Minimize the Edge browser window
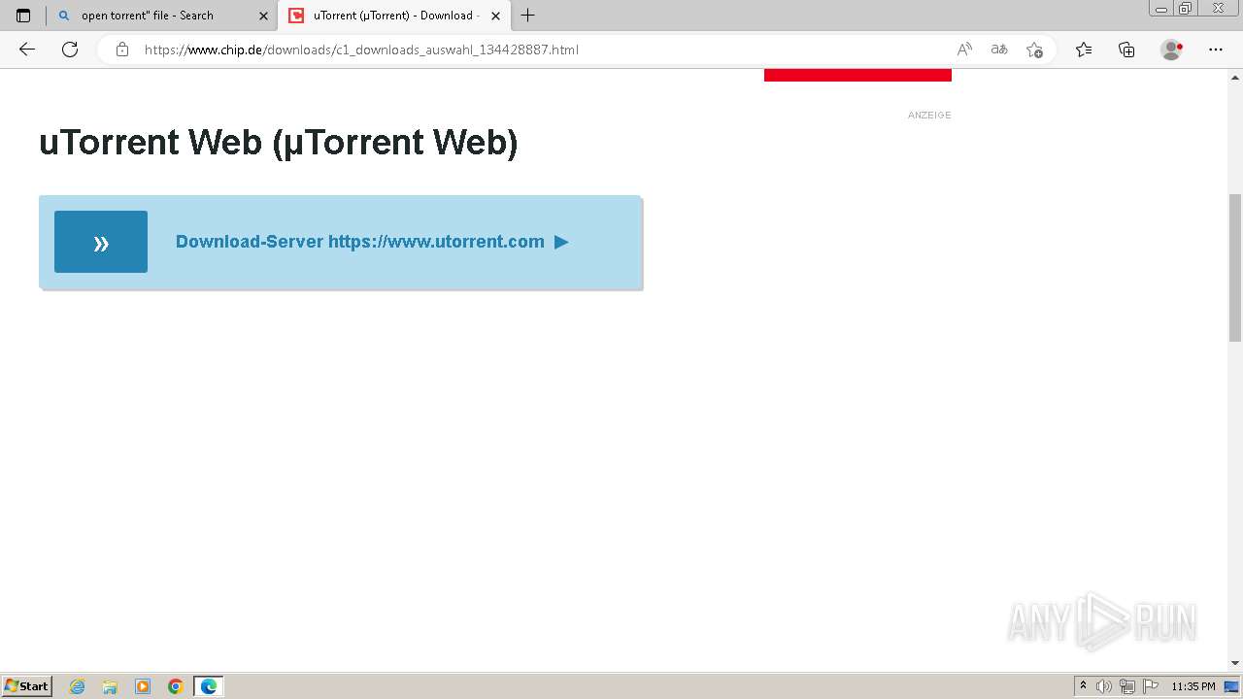The height and width of the screenshot is (699, 1243). (x=1161, y=9)
